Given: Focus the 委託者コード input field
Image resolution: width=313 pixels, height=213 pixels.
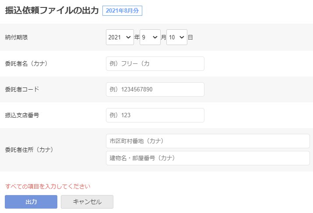Looking at the screenshot, I should pos(155,89).
